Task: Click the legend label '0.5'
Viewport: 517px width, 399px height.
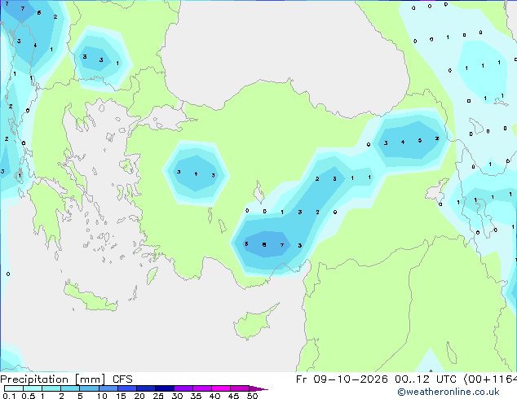Action: [28, 396]
